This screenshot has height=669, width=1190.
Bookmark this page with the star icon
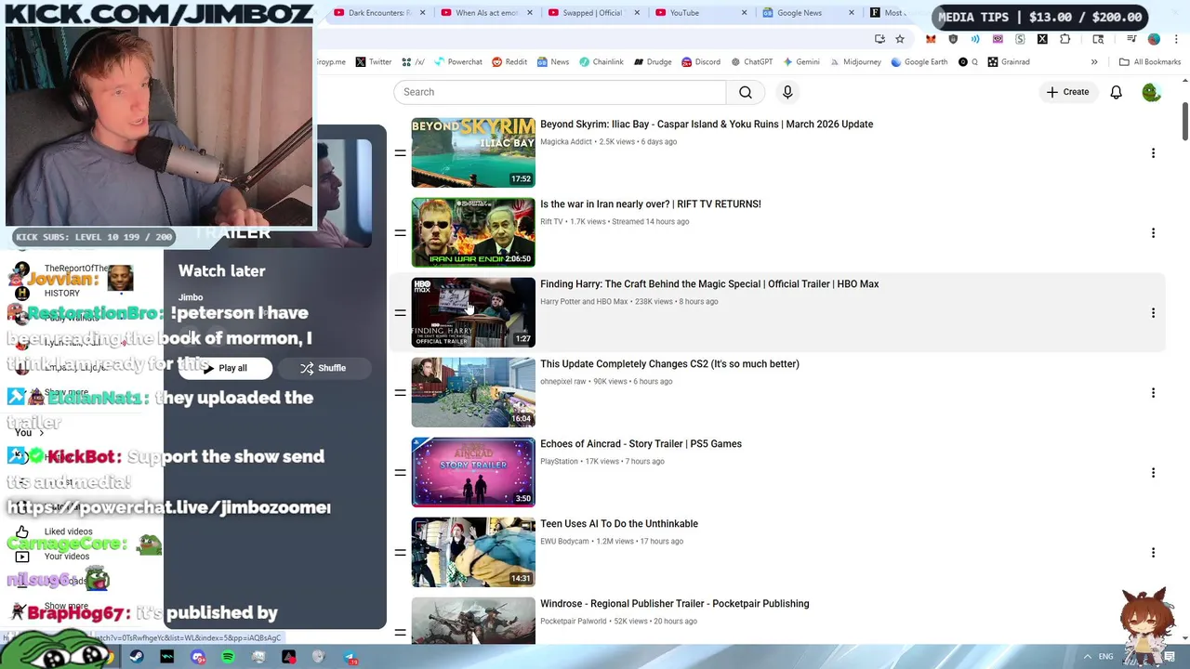tap(900, 39)
